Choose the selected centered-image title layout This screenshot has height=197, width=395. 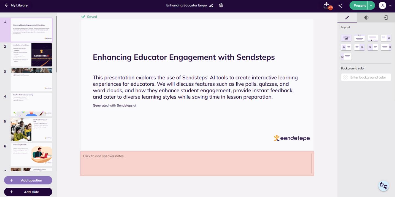[x=346, y=38]
